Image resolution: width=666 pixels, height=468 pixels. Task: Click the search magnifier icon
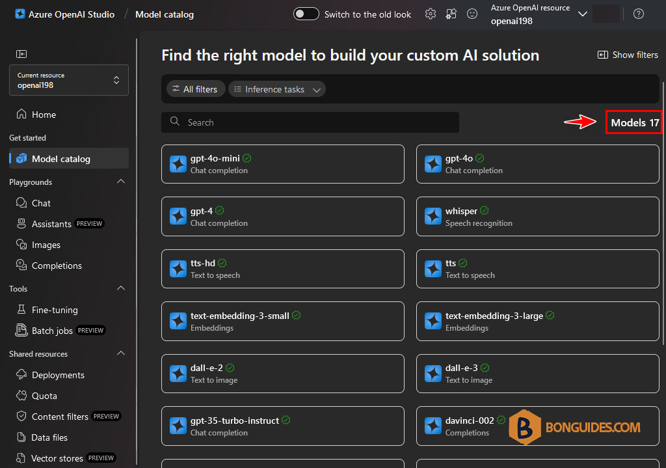coord(174,122)
